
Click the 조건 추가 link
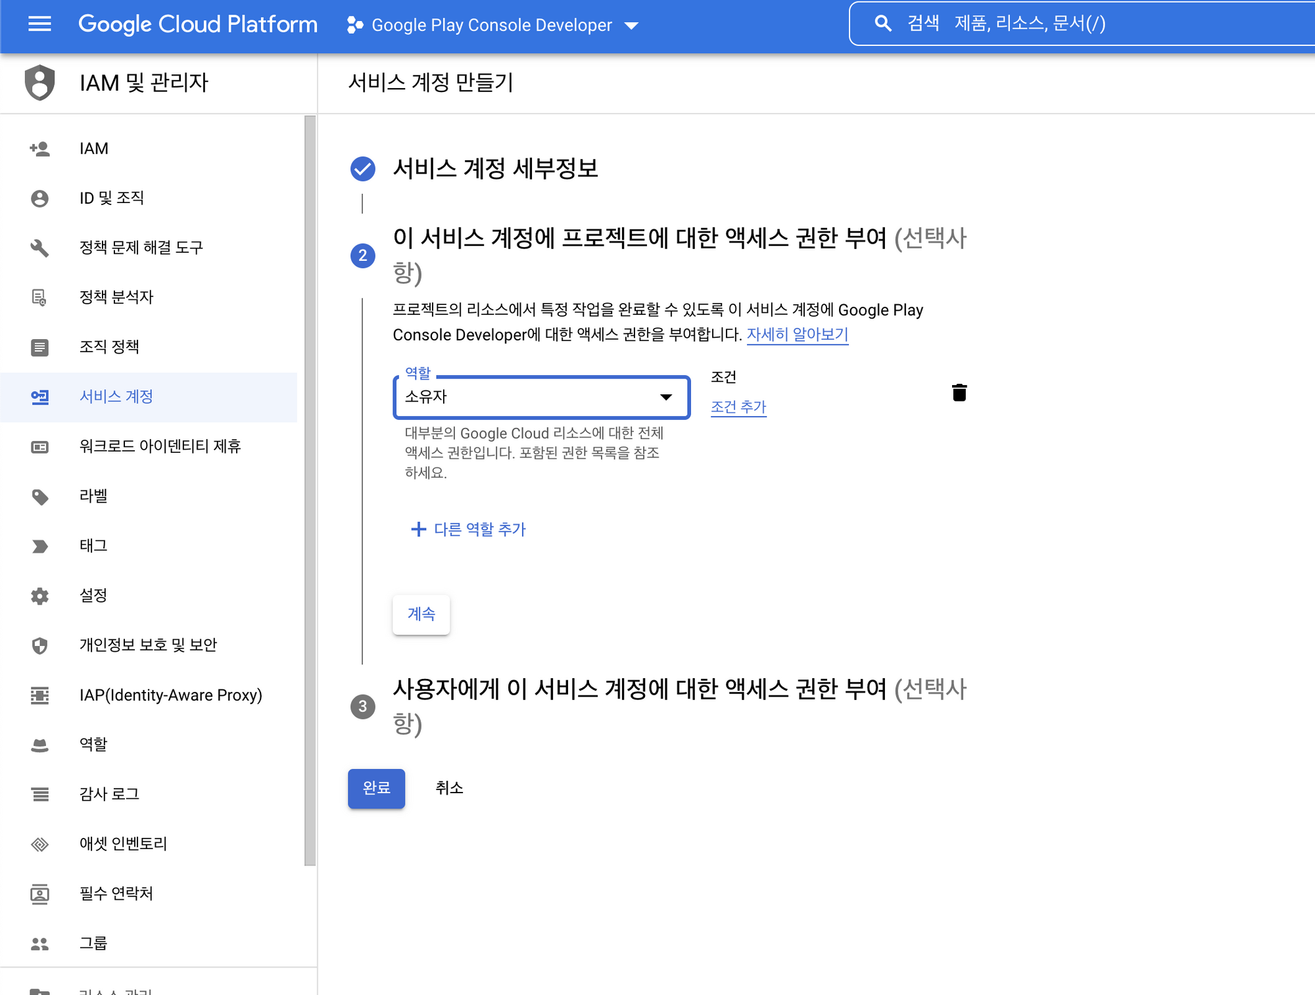click(x=738, y=407)
